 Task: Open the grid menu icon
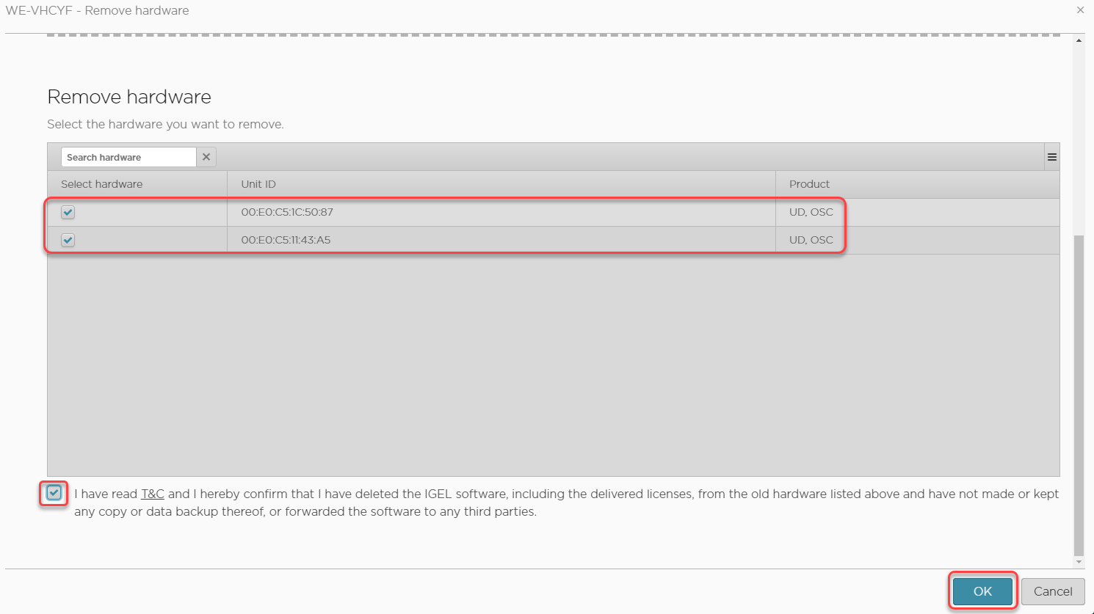1051,157
